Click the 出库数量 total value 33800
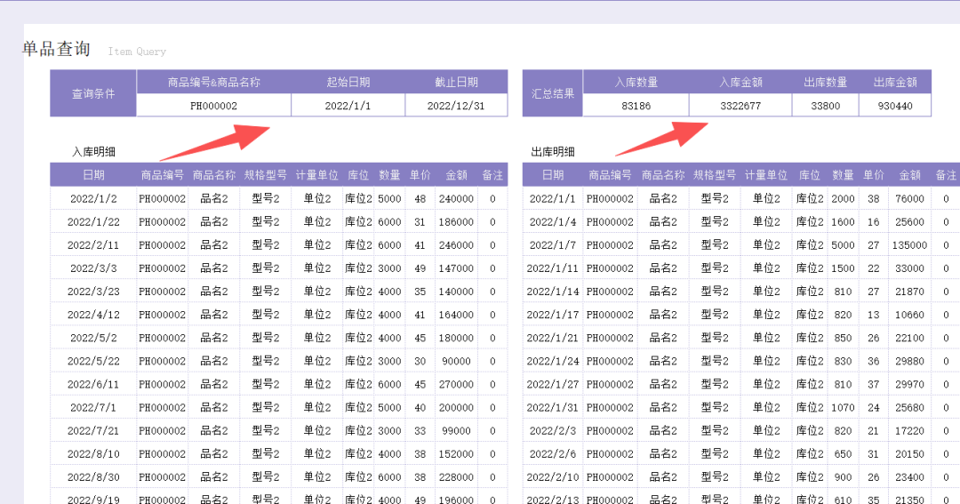Screen dimensions: 960x504 tap(825, 106)
